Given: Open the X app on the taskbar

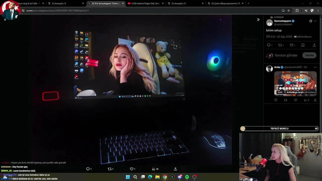Looking at the screenshot, I should tap(172, 177).
